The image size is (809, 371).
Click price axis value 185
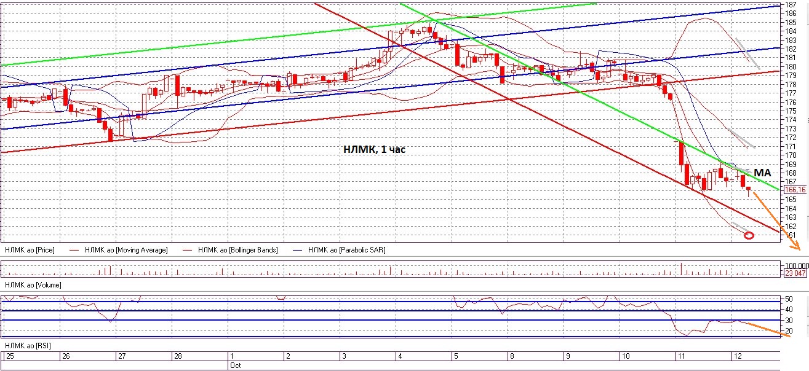(791, 22)
